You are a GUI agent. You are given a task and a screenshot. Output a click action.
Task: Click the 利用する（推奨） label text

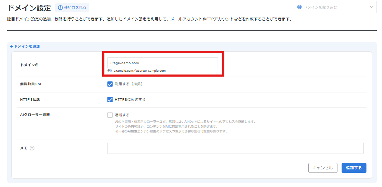128,84
